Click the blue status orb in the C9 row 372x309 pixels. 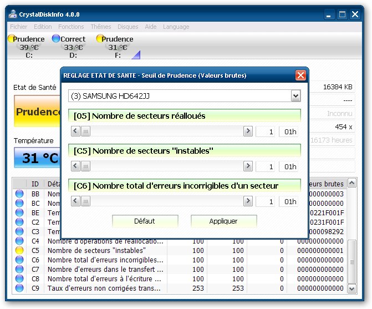[20, 288]
